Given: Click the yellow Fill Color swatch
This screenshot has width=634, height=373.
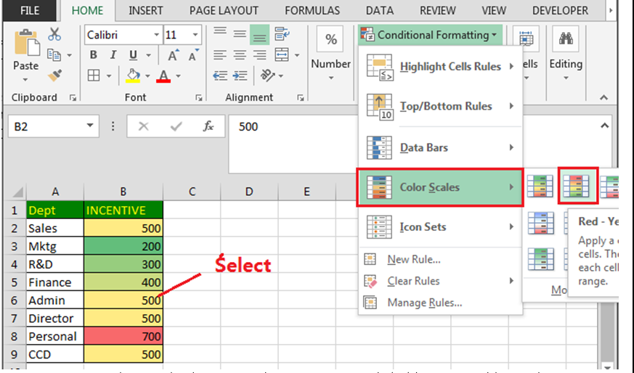Looking at the screenshot, I should point(133,75).
